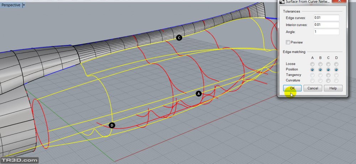Screen dimensions: 356x164
Task: Select Position matching for edge D
Action: point(336,70)
